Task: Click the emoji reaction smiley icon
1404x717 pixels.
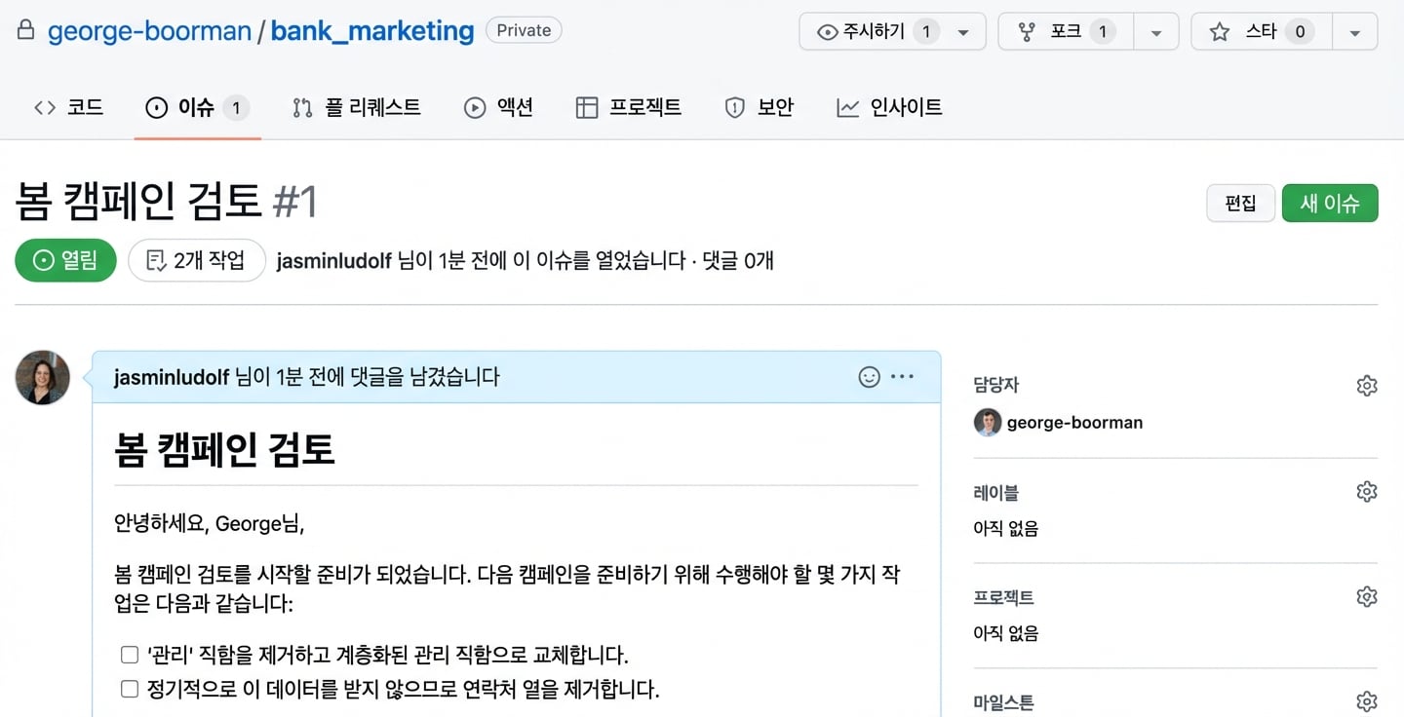Action: pos(869,377)
